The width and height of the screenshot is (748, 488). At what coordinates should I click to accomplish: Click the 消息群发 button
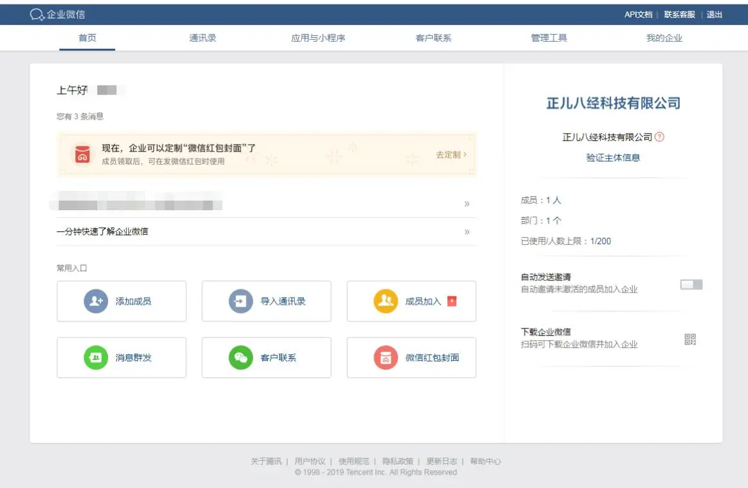[122, 357]
